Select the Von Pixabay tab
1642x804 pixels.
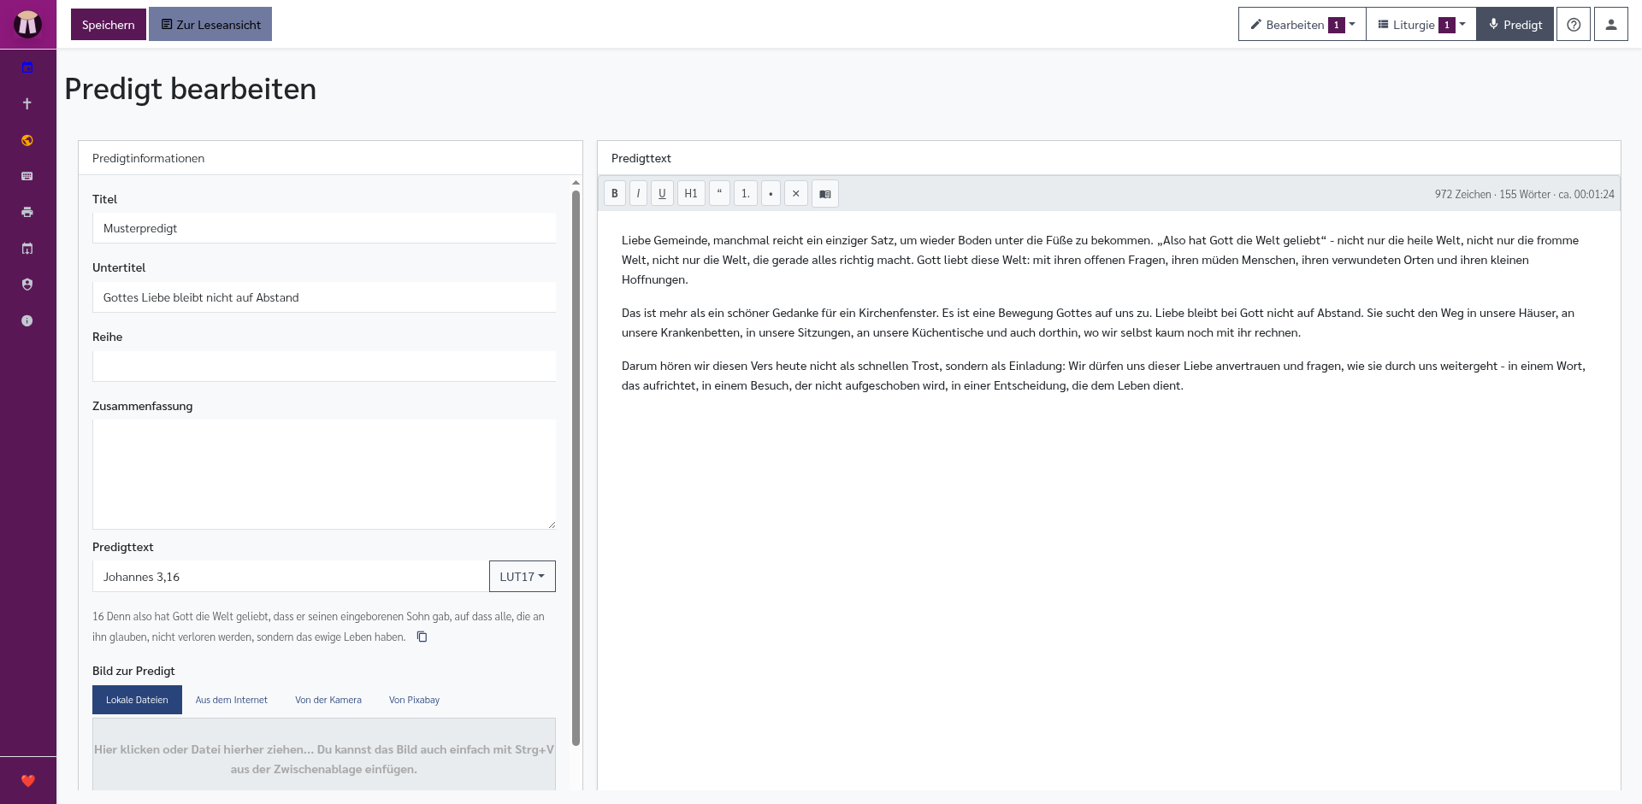click(x=414, y=700)
